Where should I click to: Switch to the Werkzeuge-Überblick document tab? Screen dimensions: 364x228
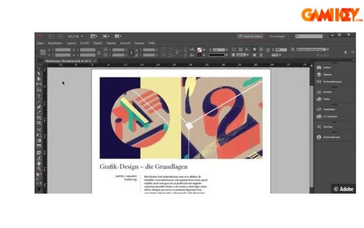[68, 61]
